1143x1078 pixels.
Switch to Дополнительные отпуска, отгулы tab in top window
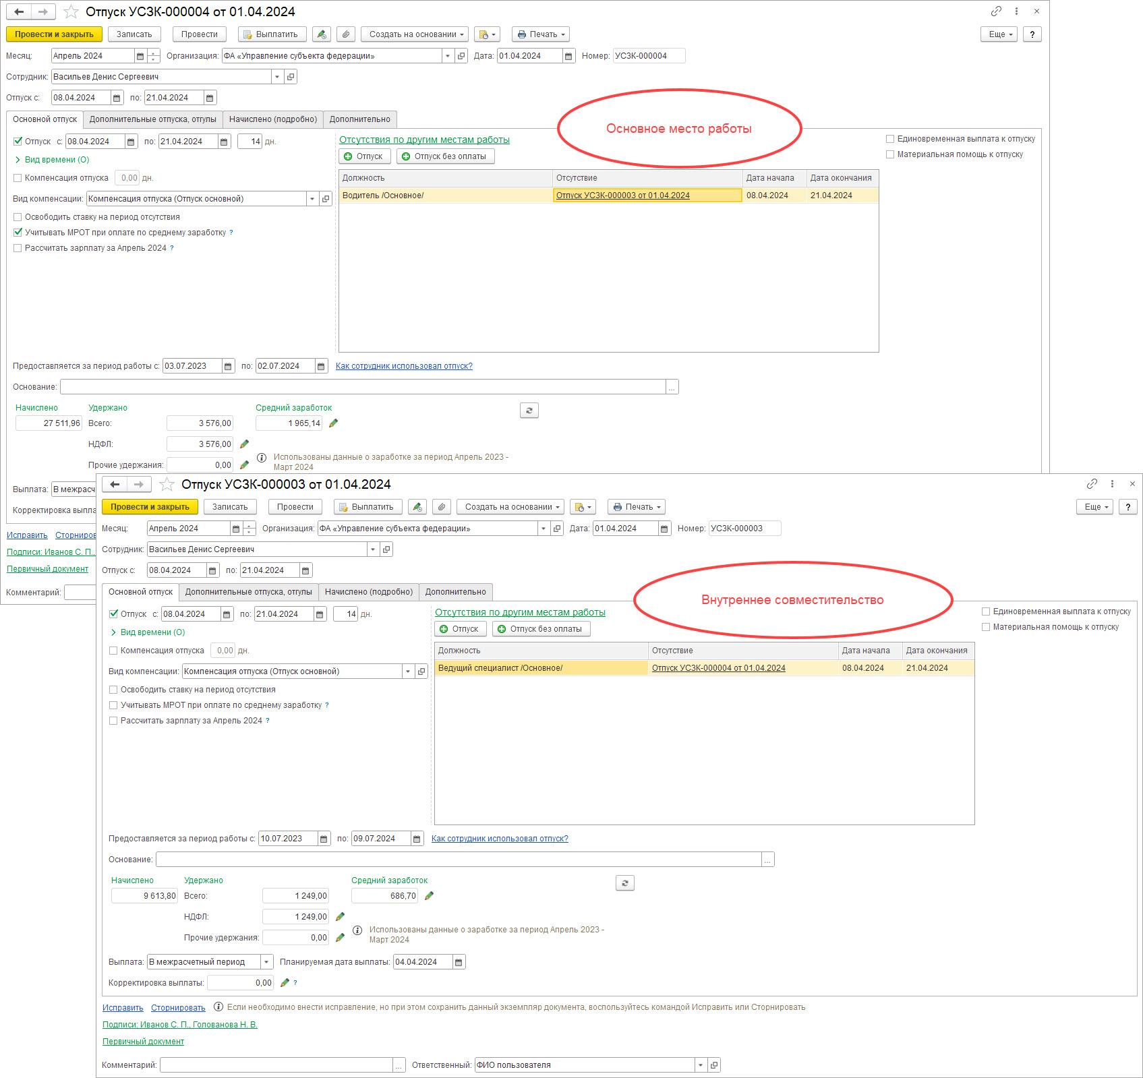tap(153, 119)
